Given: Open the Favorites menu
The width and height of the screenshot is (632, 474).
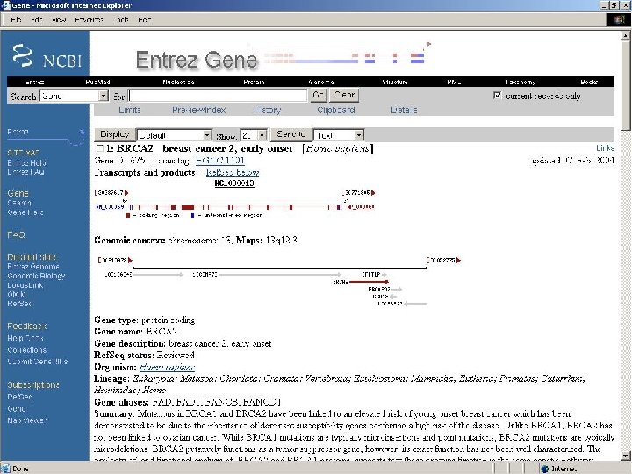Looking at the screenshot, I should 89,19.
